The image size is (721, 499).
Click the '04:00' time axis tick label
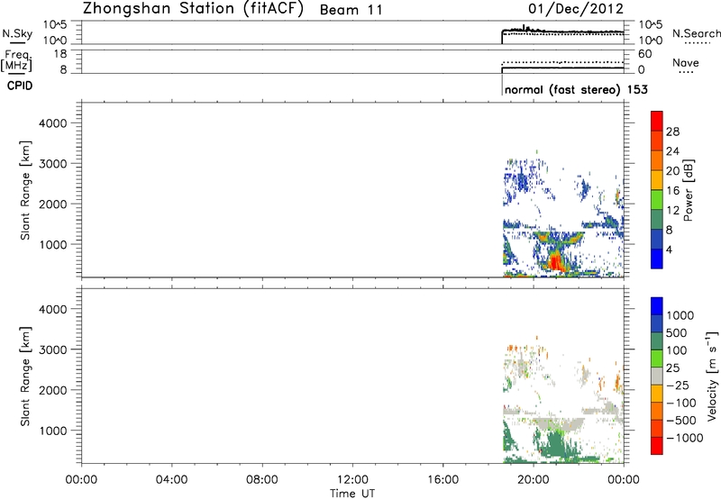coord(171,480)
